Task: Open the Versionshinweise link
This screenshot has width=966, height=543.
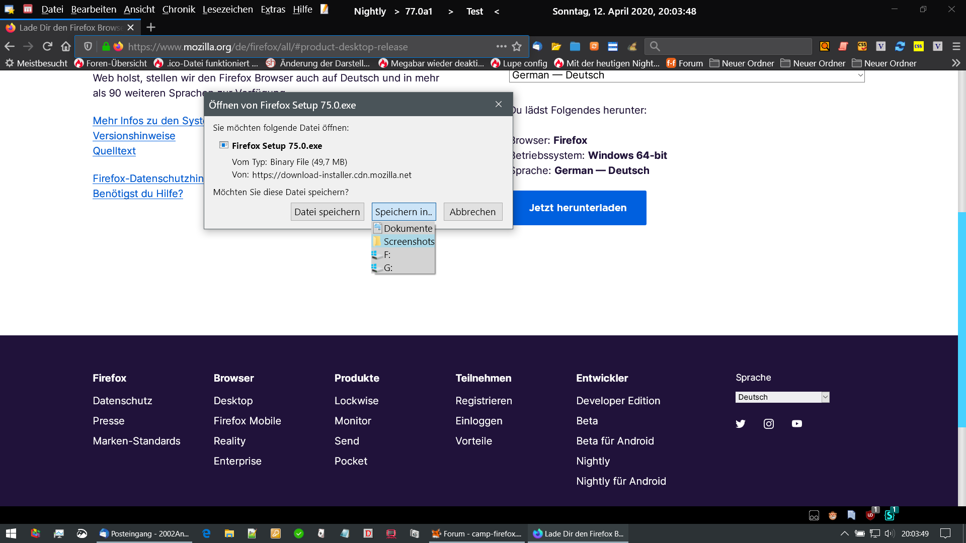Action: pos(134,136)
